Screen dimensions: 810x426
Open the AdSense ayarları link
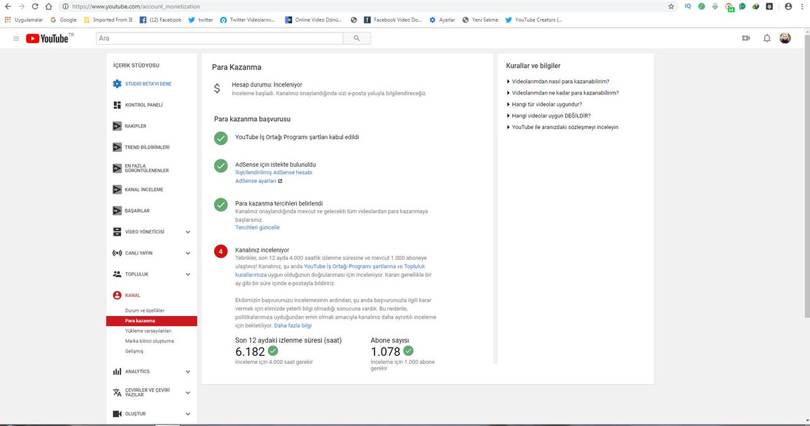click(256, 181)
